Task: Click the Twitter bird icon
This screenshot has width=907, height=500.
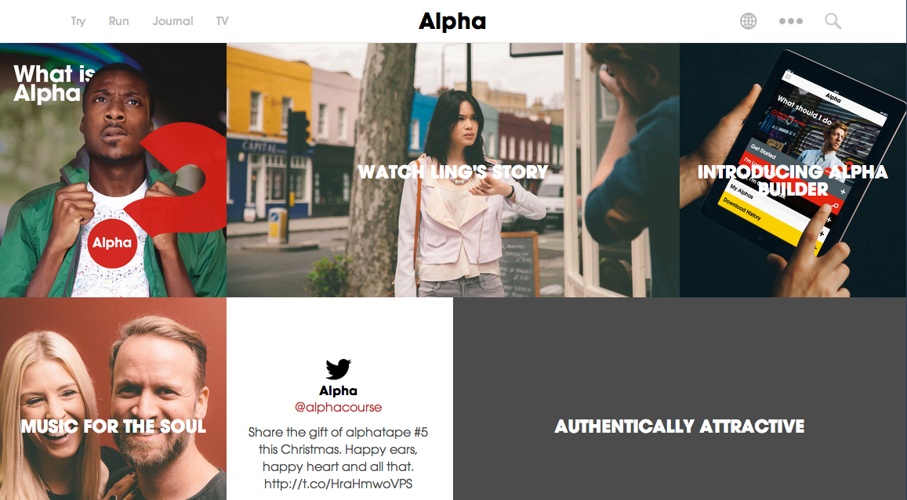Action: tap(339, 369)
